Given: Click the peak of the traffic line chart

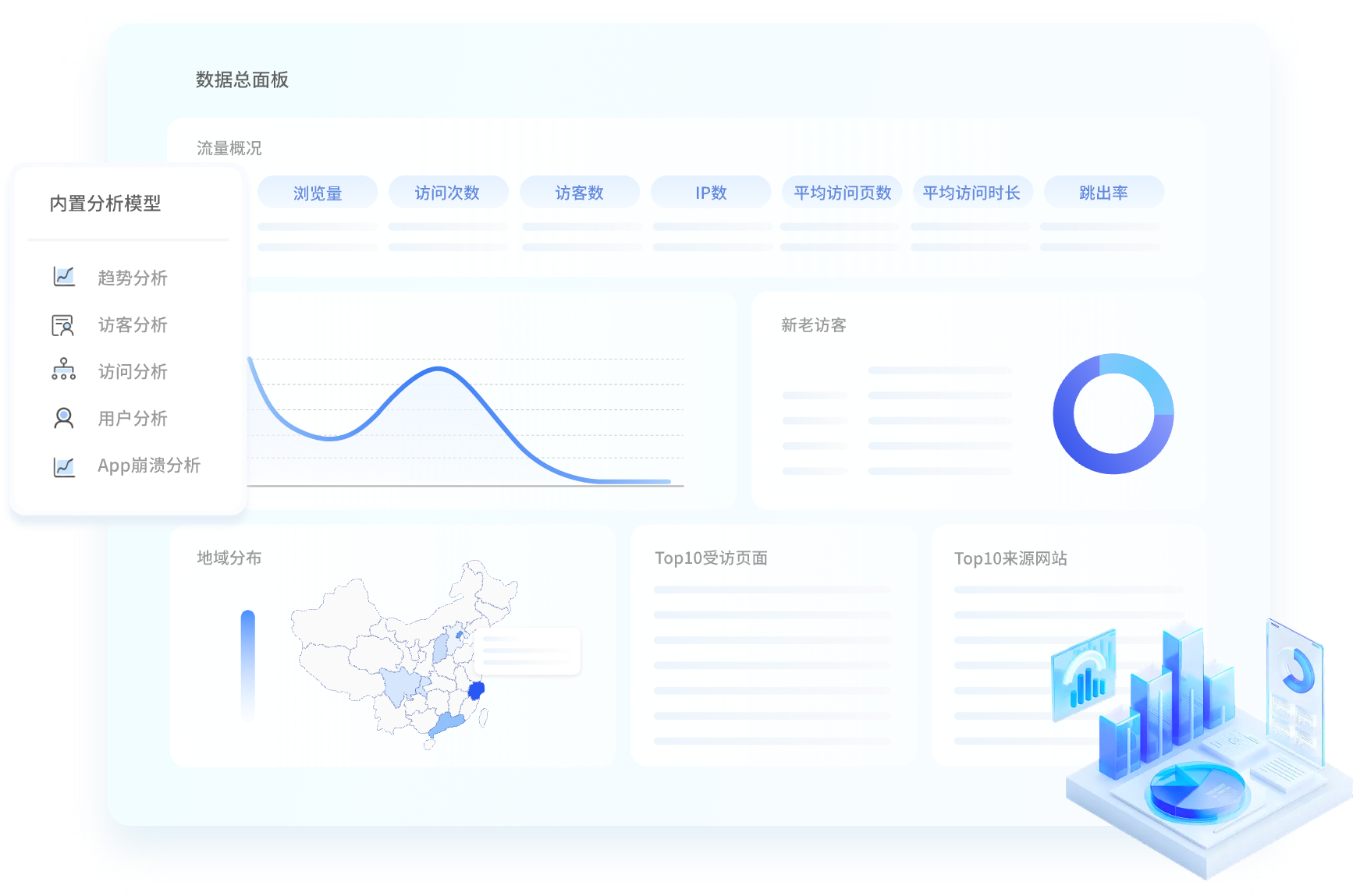Looking at the screenshot, I should click(x=439, y=368).
